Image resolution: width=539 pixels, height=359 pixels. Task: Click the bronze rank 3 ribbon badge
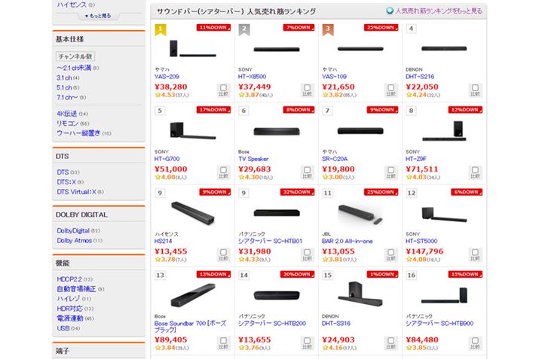(328, 29)
